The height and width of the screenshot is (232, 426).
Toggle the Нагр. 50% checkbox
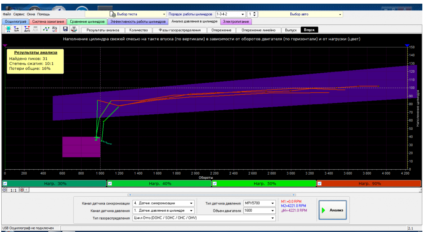click(x=215, y=184)
